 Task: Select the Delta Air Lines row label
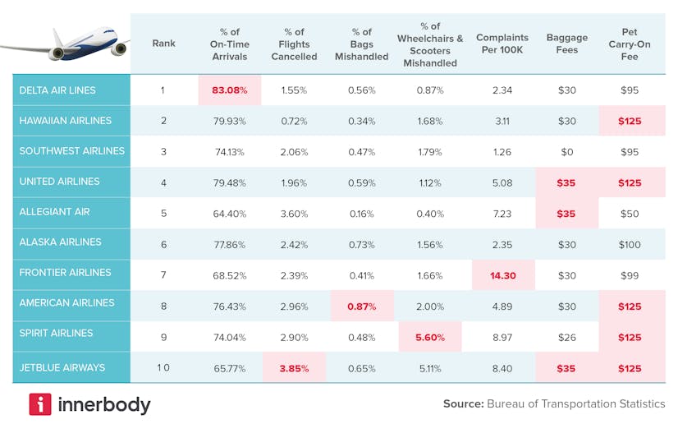tap(57, 90)
